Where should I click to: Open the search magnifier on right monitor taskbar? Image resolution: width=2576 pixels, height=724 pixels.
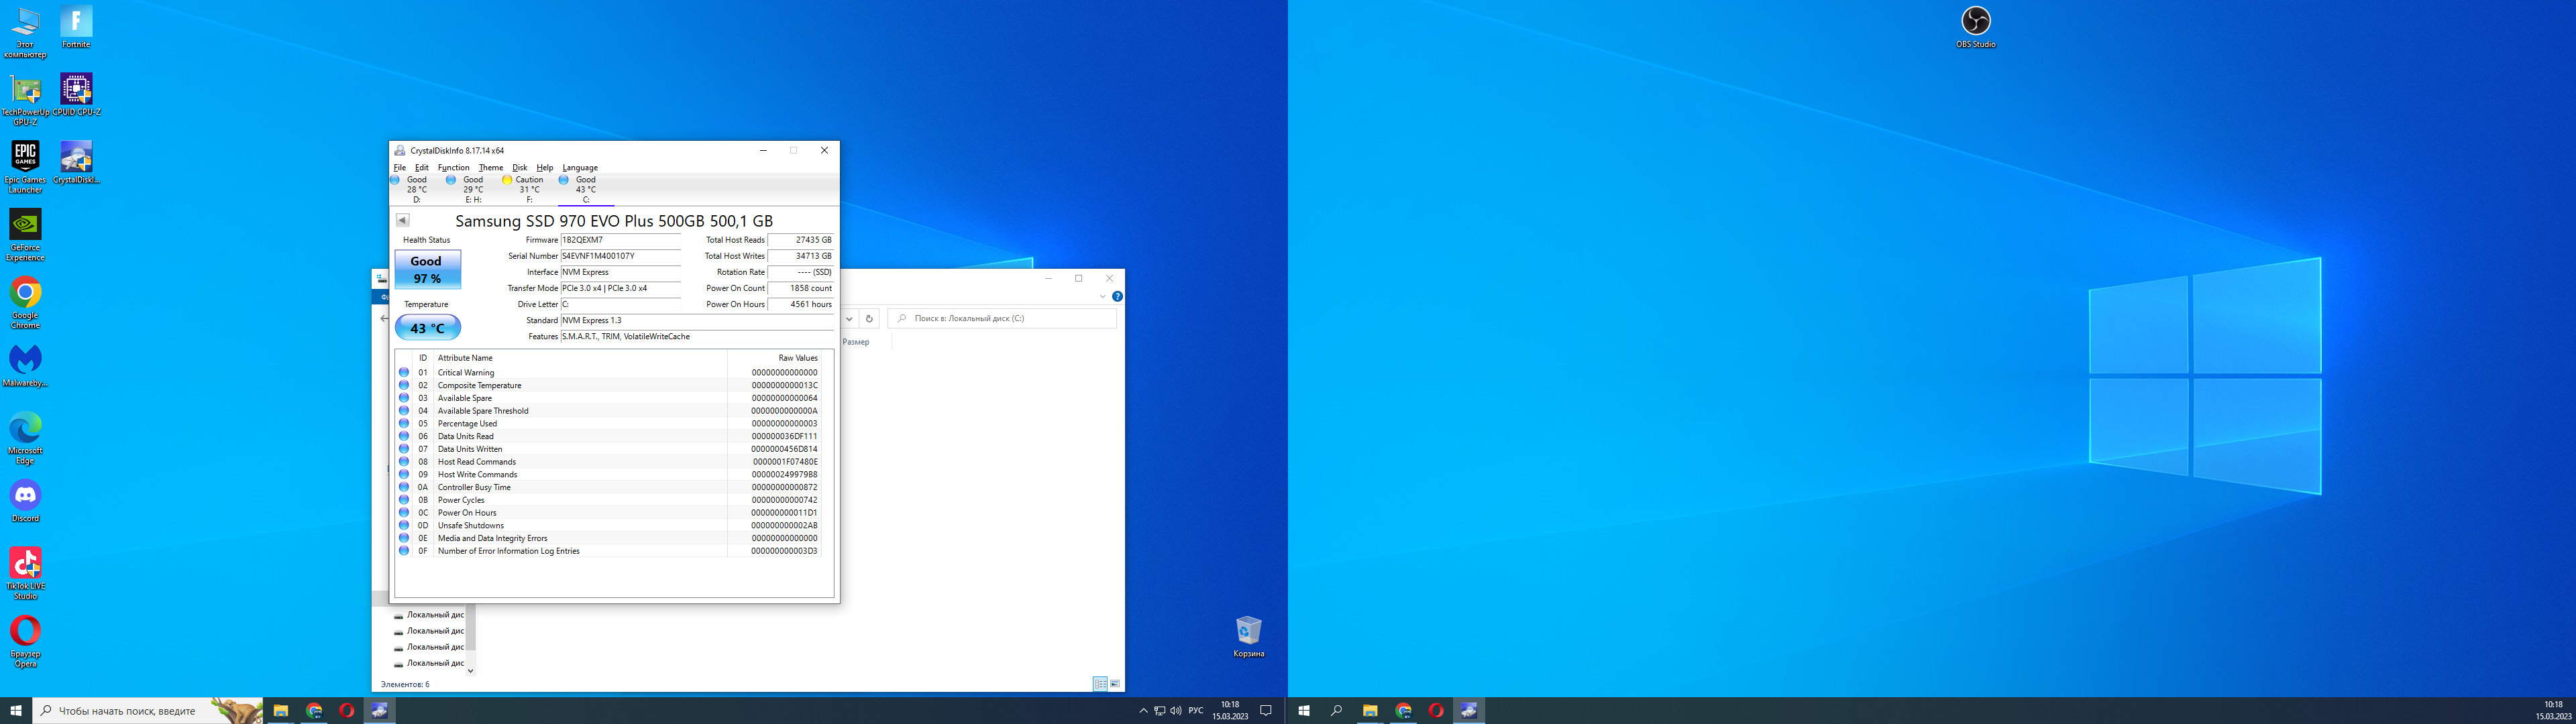[x=1336, y=711]
